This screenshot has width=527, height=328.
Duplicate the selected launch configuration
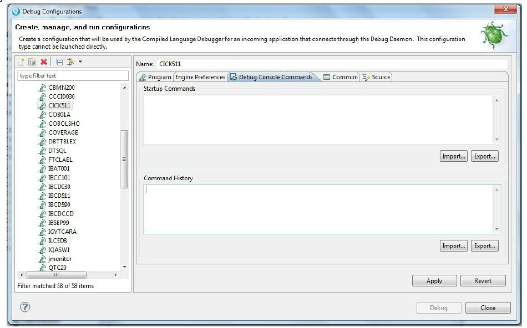coord(32,62)
